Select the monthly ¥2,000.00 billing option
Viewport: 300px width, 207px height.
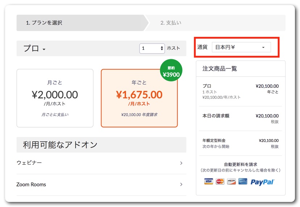click(55, 98)
